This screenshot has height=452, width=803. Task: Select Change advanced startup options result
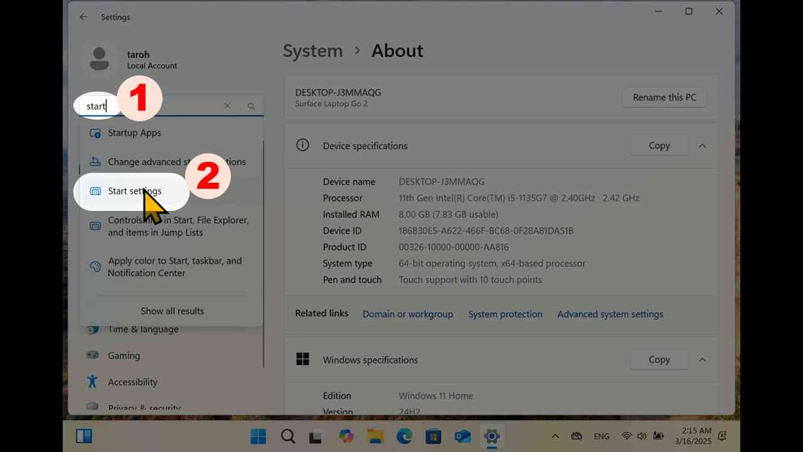tap(171, 162)
